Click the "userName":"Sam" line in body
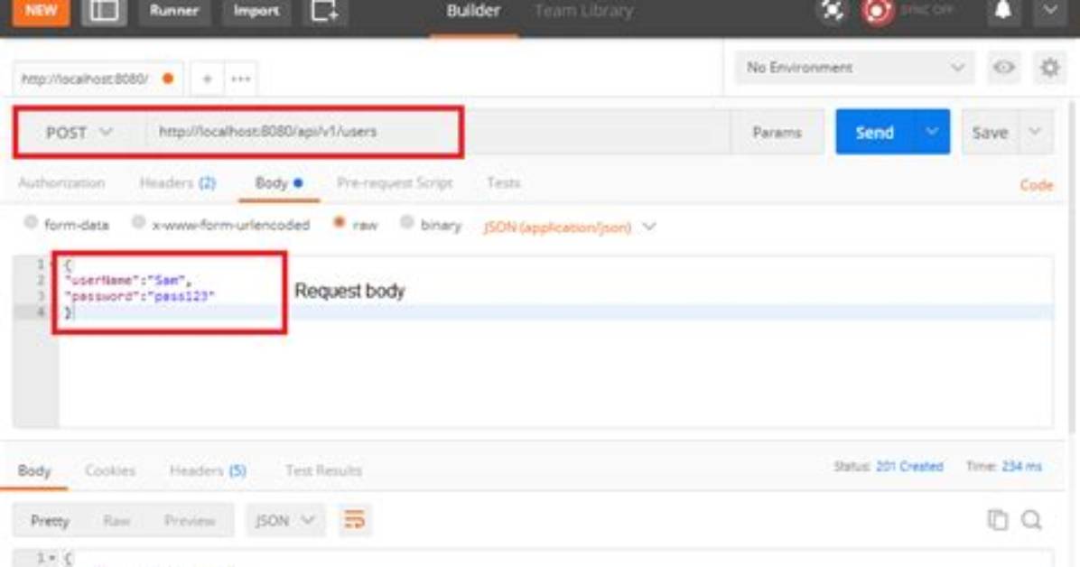Screen dimensions: 1080x567 point(127,281)
